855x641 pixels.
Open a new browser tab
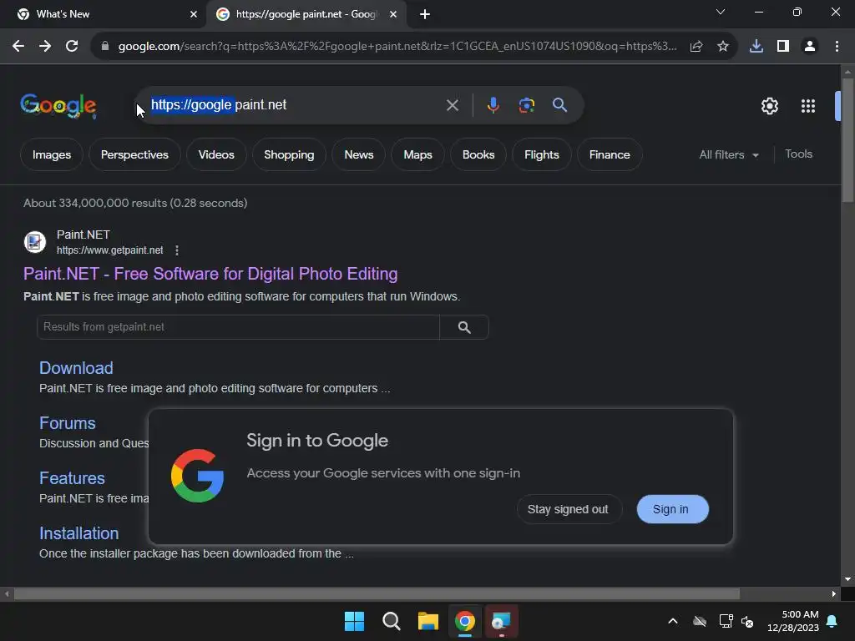click(x=425, y=14)
